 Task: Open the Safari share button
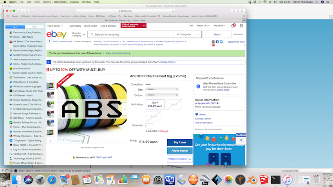click(x=234, y=11)
